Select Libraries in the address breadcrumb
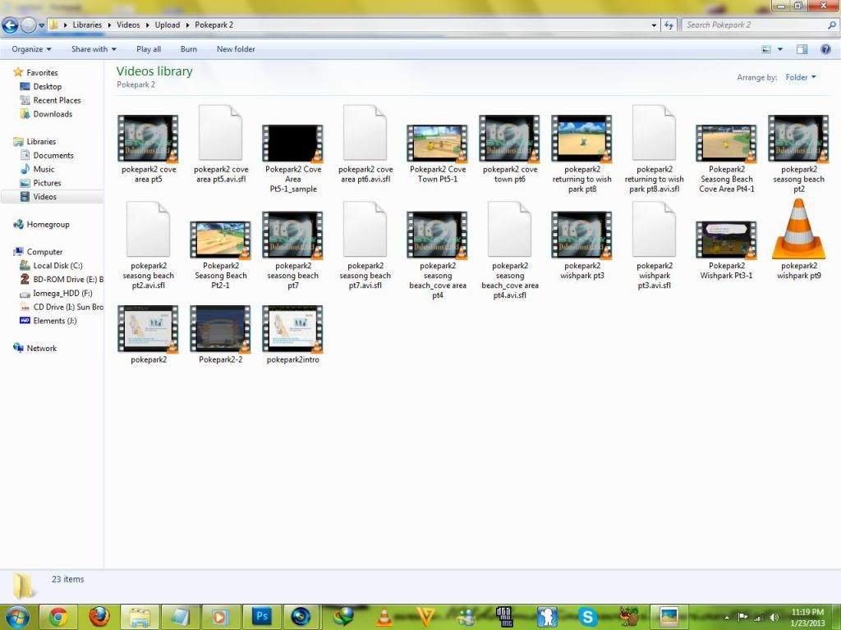 coord(87,25)
